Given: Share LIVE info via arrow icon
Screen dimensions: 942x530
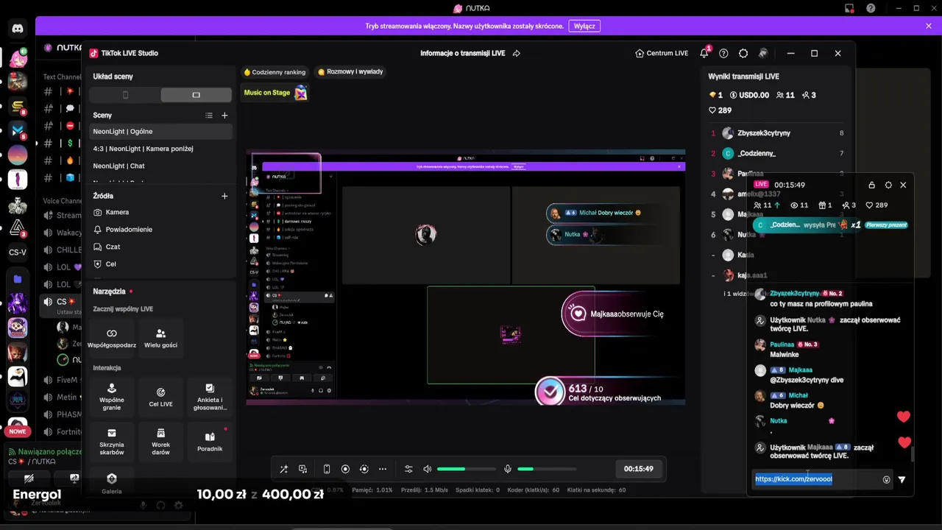Looking at the screenshot, I should (x=517, y=53).
